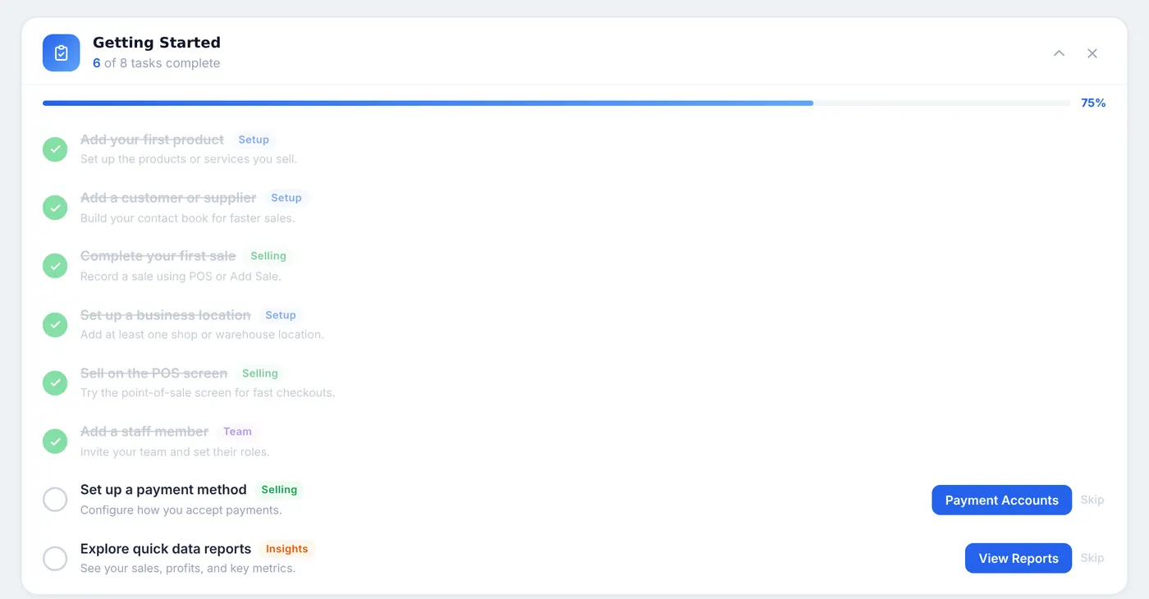Uncheck the 'Add a staff member' task

(55, 441)
